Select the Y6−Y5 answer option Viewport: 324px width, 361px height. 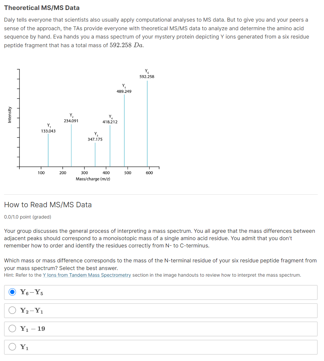point(12,292)
